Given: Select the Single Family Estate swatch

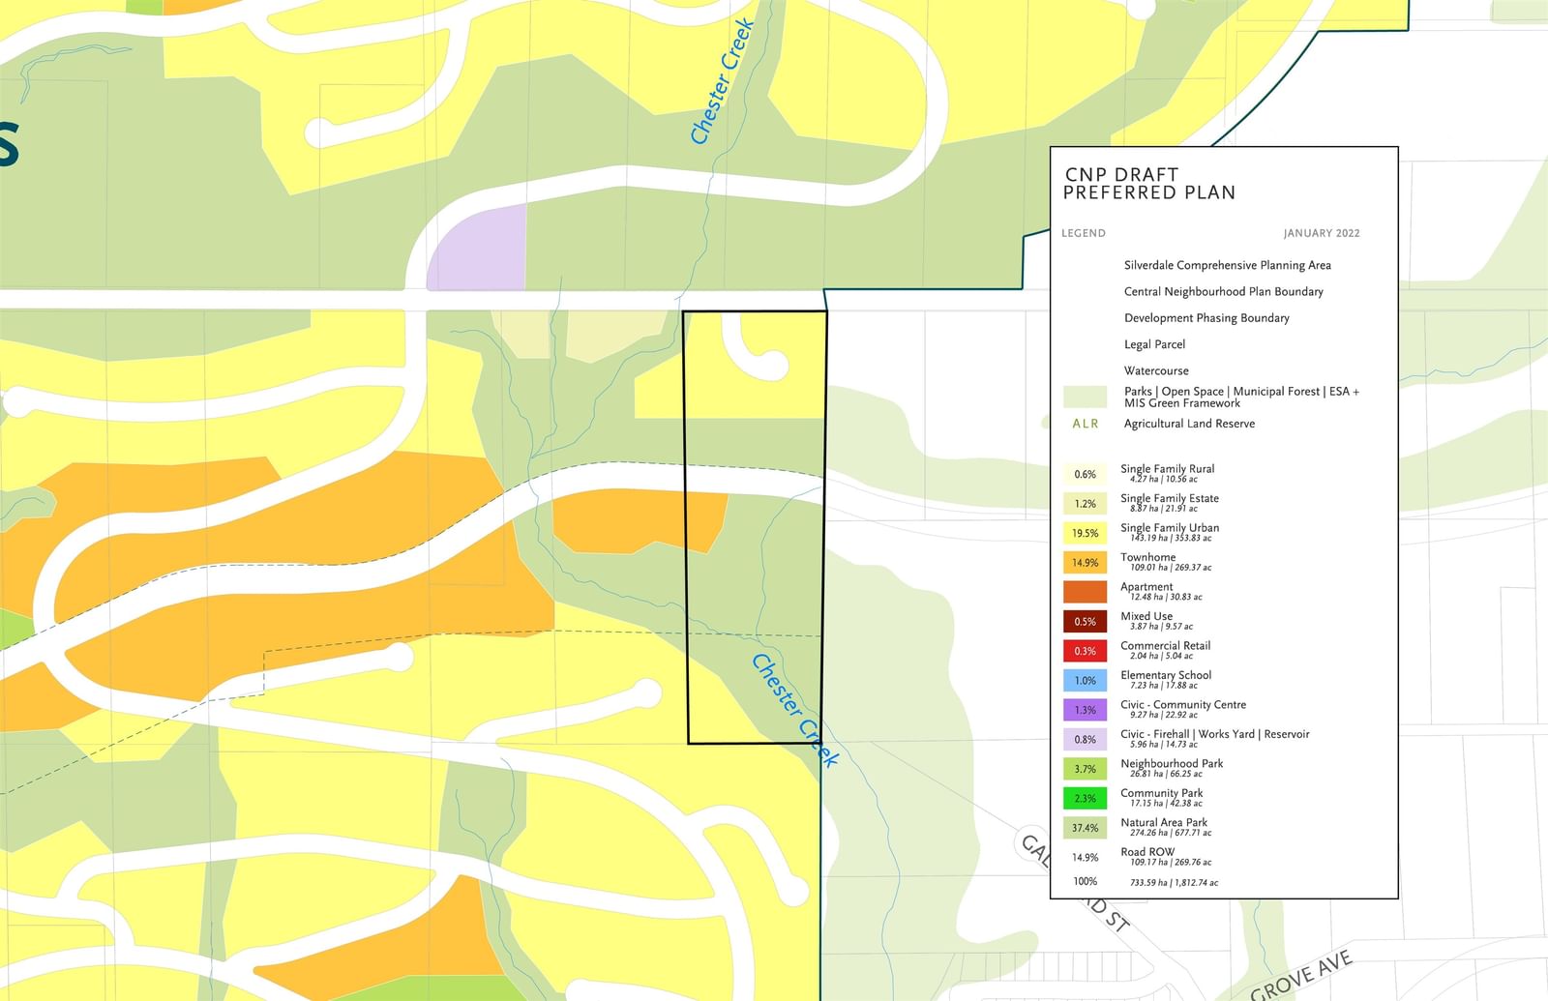Looking at the screenshot, I should coord(1085,504).
